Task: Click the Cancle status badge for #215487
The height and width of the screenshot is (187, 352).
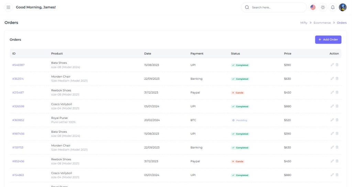Action: pos(238,93)
